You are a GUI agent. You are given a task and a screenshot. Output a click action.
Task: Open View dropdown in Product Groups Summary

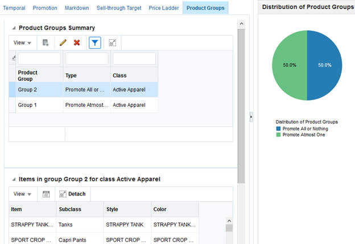click(x=22, y=43)
